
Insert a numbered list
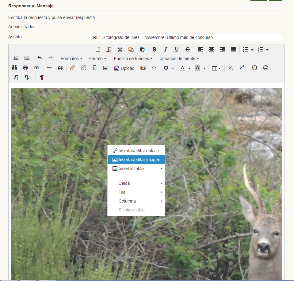tap(261, 49)
